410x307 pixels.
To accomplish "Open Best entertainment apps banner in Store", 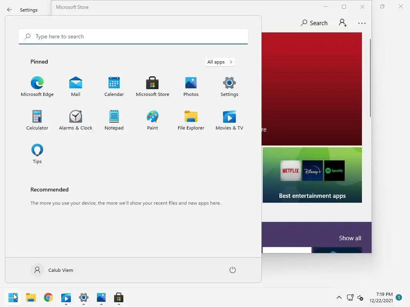I will click(312, 175).
